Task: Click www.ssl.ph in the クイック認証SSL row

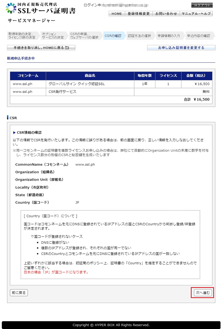Action: point(23,84)
